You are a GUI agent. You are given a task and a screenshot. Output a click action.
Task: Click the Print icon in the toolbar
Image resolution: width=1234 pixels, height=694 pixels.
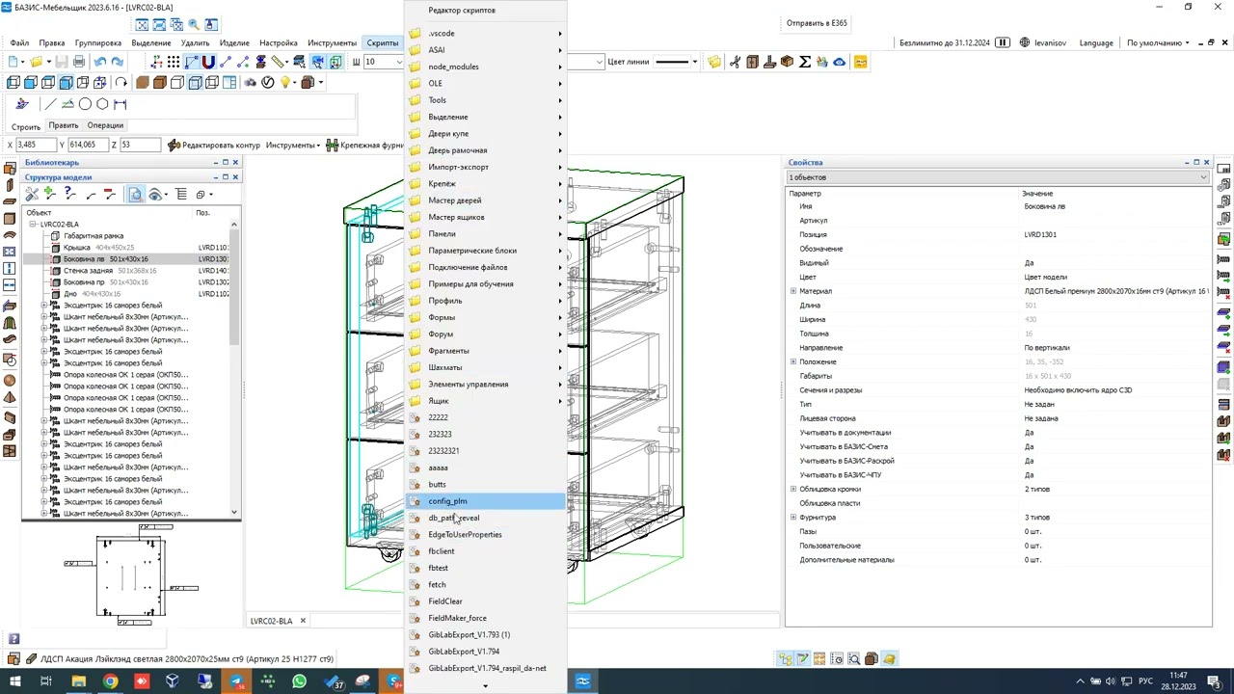80,62
